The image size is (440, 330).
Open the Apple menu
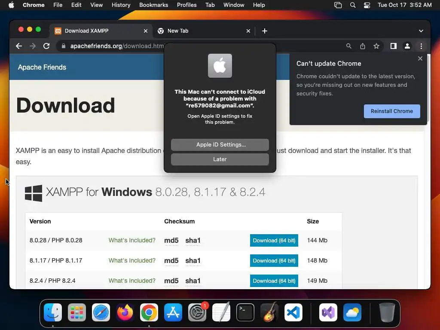point(11,5)
